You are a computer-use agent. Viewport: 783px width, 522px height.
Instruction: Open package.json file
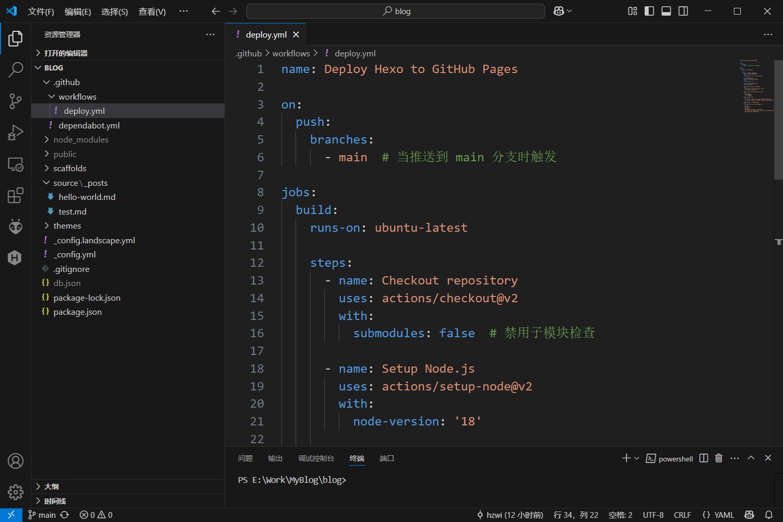[128, 312]
